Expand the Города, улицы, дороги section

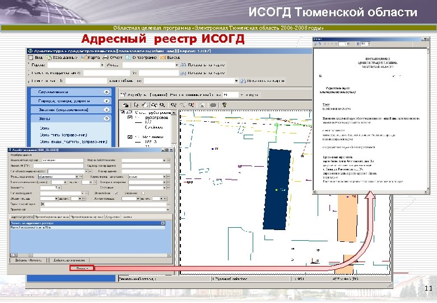[x=106, y=101]
